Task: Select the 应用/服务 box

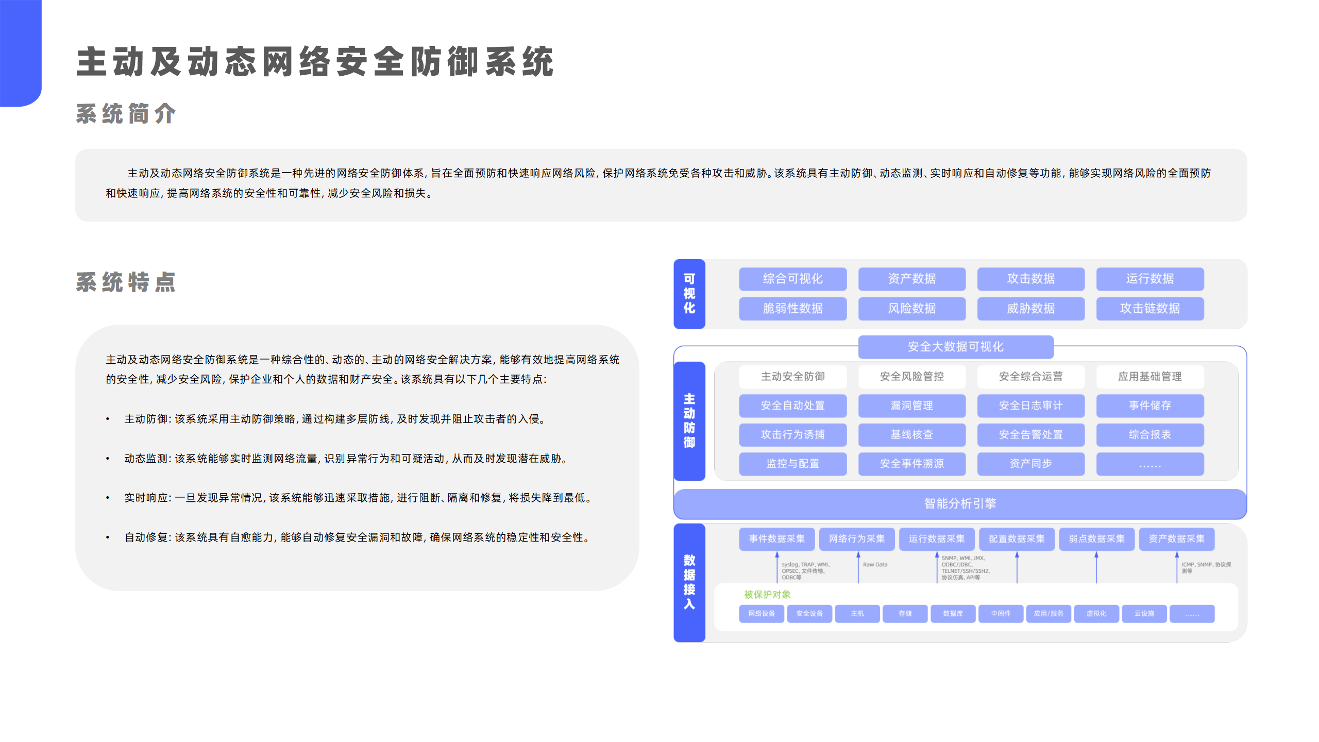Action: (x=1049, y=614)
